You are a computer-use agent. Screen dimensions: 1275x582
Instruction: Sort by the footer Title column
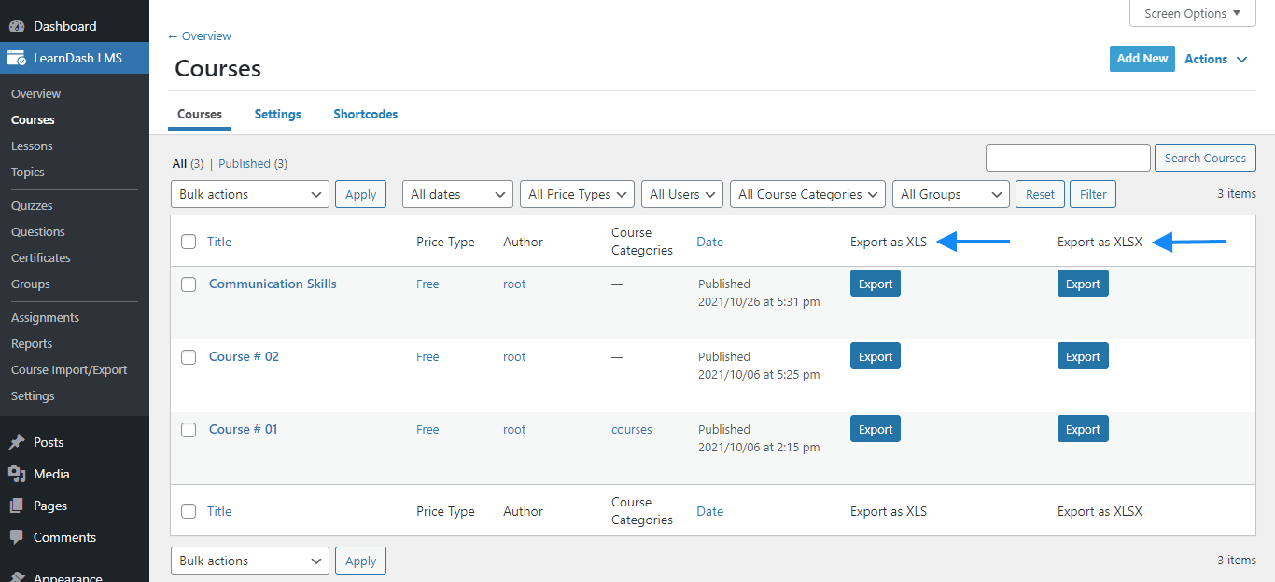(x=219, y=511)
